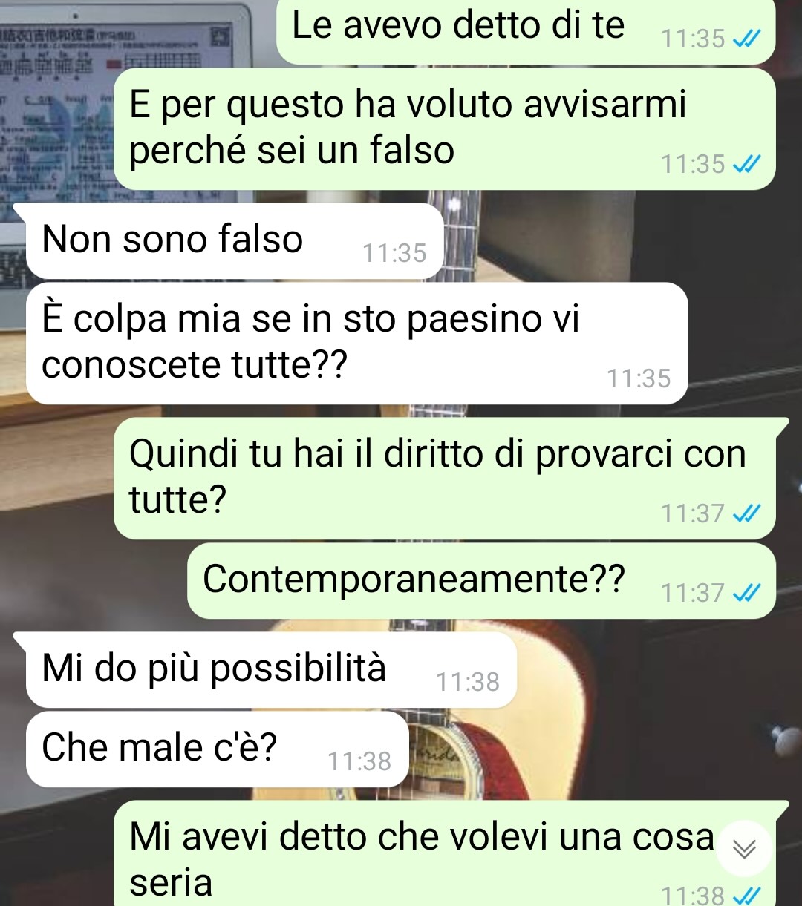Image resolution: width=802 pixels, height=906 pixels.
Task: Select the 'Che male c'è?' message bubble
Action: (218, 749)
